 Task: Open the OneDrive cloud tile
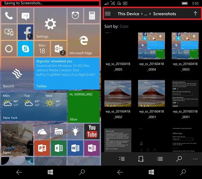(x=42, y=132)
